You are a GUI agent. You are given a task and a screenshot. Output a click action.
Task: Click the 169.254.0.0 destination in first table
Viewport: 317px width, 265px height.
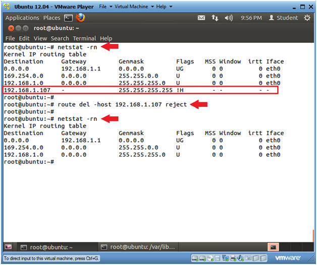(x=23, y=76)
